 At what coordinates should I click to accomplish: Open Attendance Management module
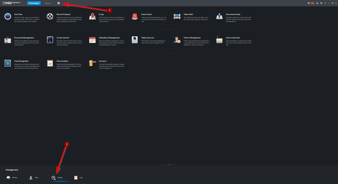107,41
